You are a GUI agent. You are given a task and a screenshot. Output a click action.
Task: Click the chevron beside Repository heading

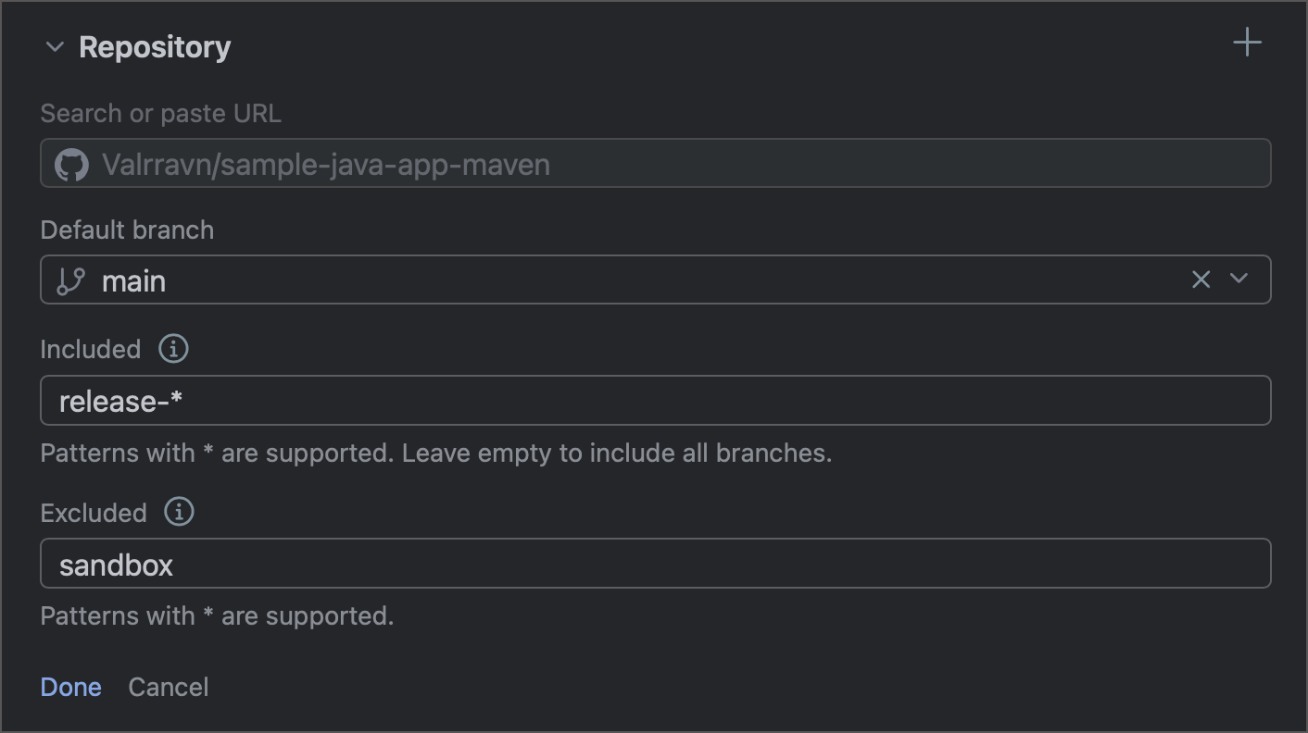(x=55, y=46)
